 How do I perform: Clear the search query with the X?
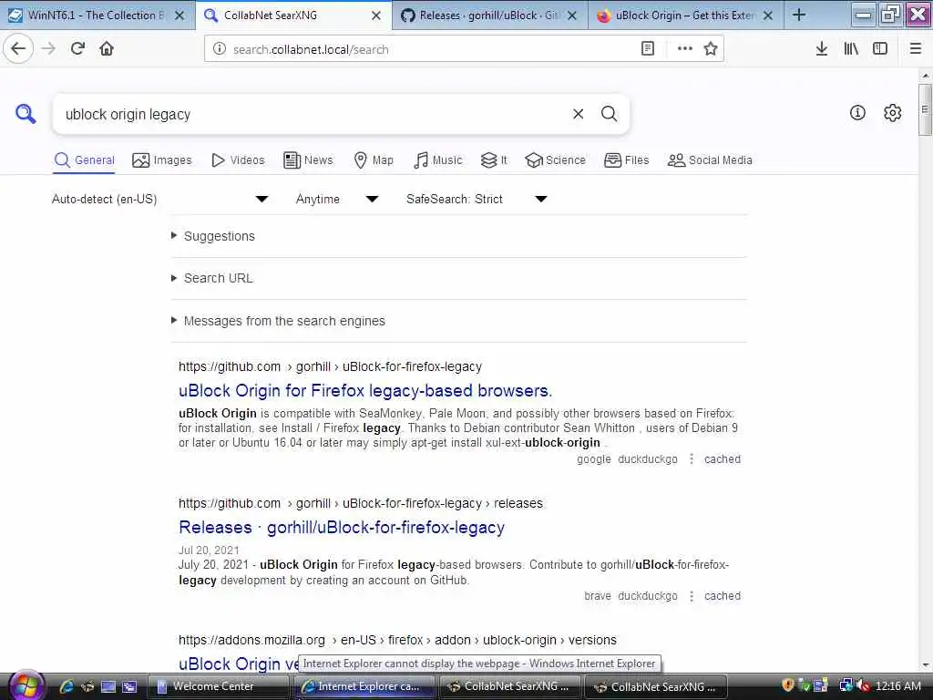point(578,114)
